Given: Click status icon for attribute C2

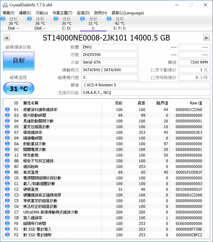Looking at the screenshot, I should 7,189.
